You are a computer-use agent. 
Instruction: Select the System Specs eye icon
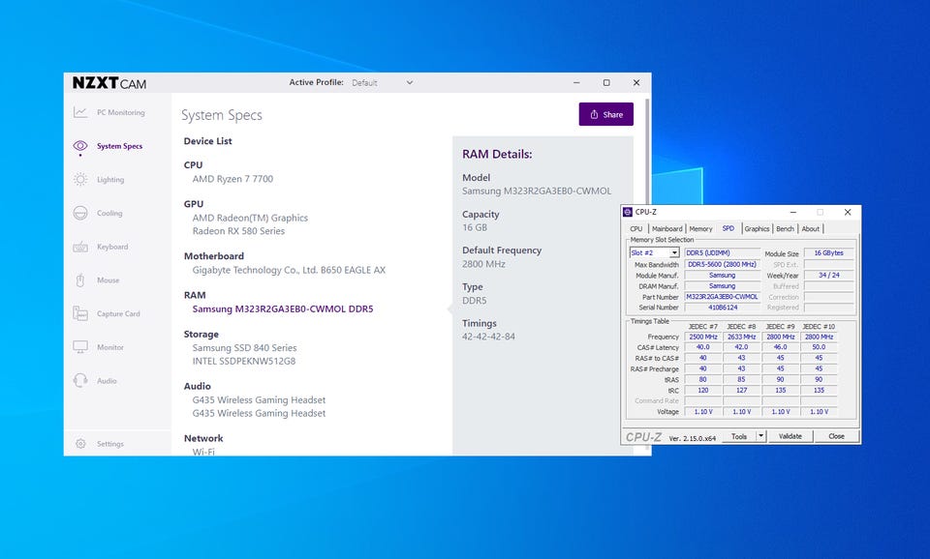[x=80, y=146]
